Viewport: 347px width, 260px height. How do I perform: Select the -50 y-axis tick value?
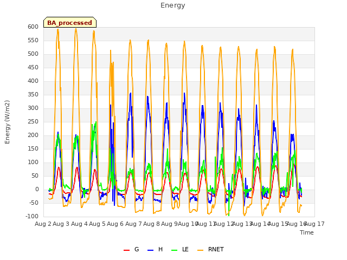[x=34, y=203]
